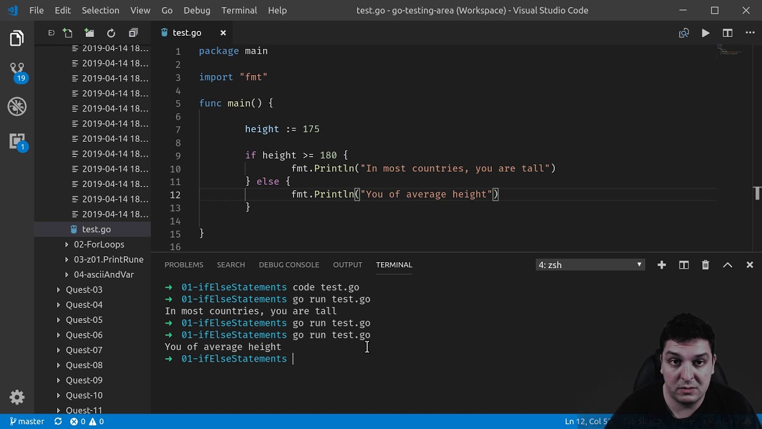
Task: Click in the terminal prompt input line
Action: tap(293, 359)
